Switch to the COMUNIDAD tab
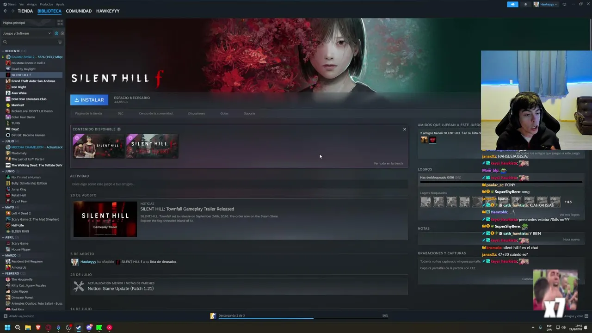The image size is (592, 333). (x=79, y=11)
